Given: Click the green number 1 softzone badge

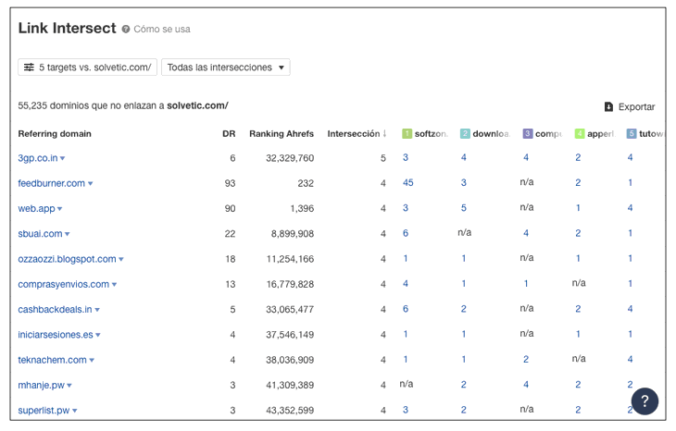Looking at the screenshot, I should pos(407,134).
